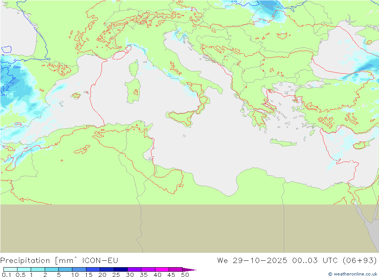Open the weatheronline.co.uk copyright link
The width and height of the screenshot is (379, 277).
(352, 274)
